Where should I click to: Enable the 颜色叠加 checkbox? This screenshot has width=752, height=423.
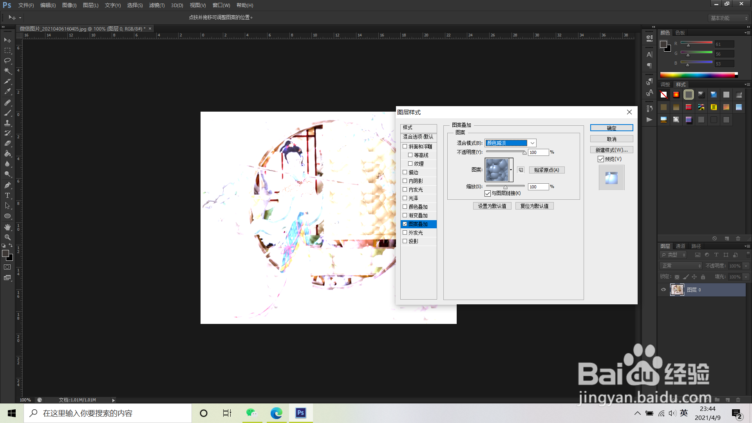point(405,207)
